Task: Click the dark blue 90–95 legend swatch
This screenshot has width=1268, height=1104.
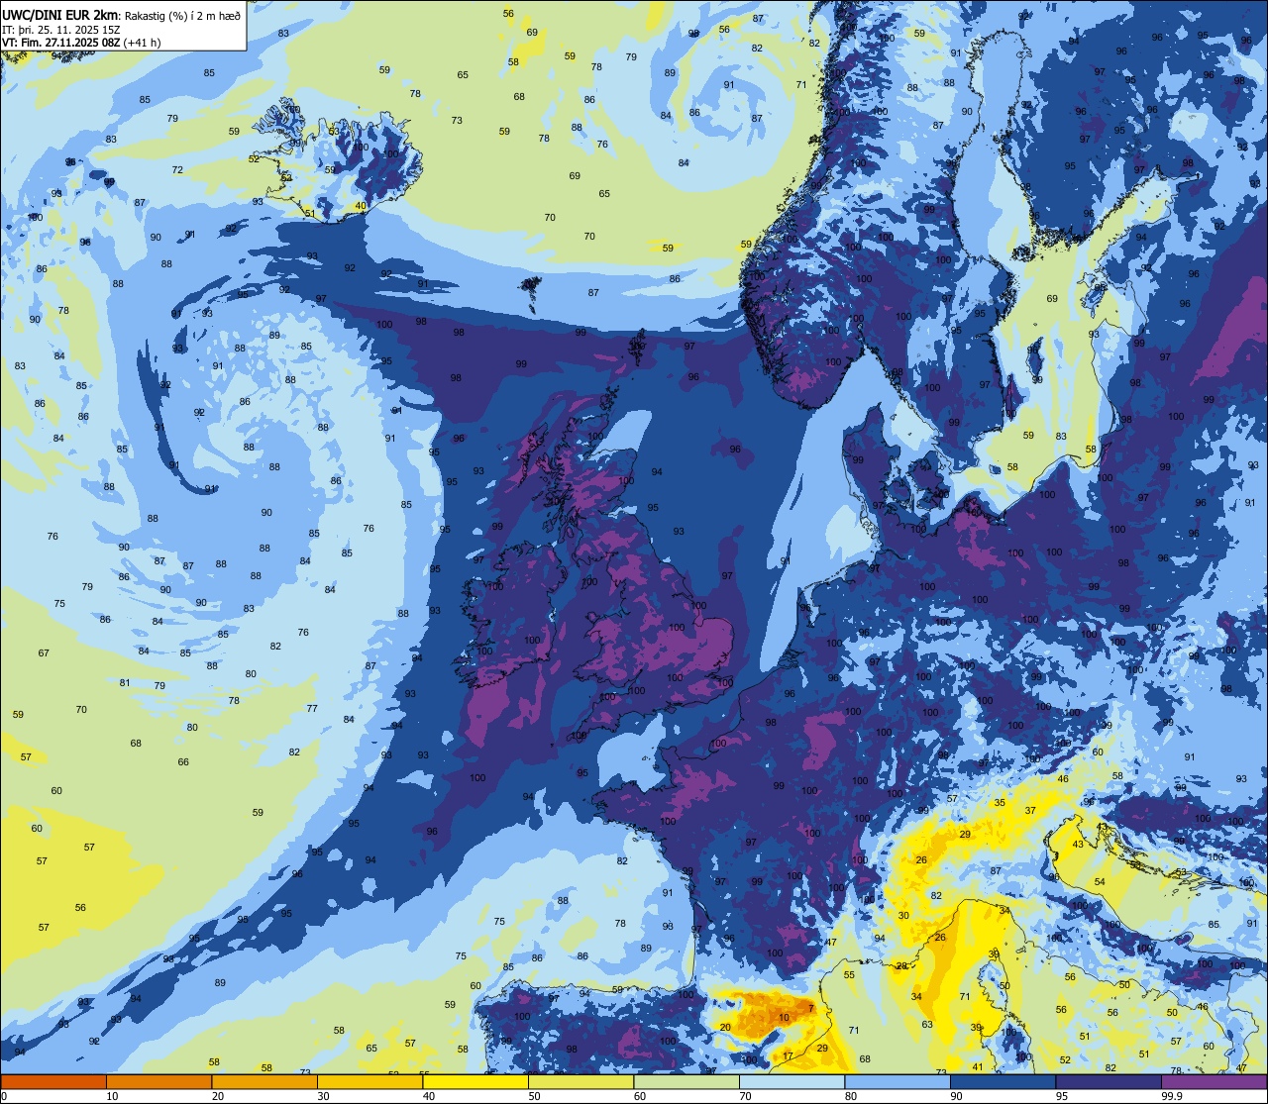Action: (x=1003, y=1081)
